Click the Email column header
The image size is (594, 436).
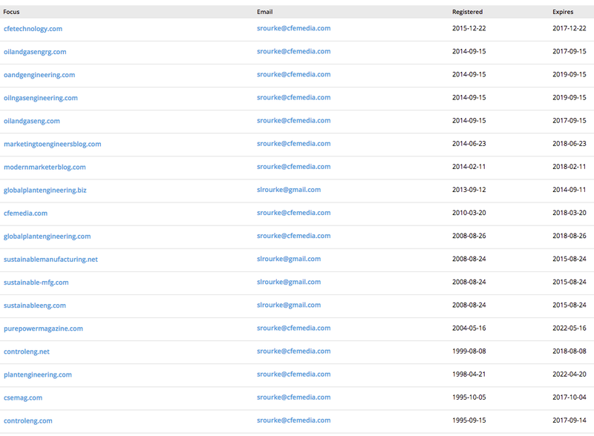click(265, 12)
